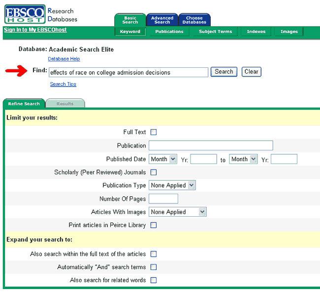The image size is (320, 293).
Task: Open the Choose Databases tab
Action: 194,20
